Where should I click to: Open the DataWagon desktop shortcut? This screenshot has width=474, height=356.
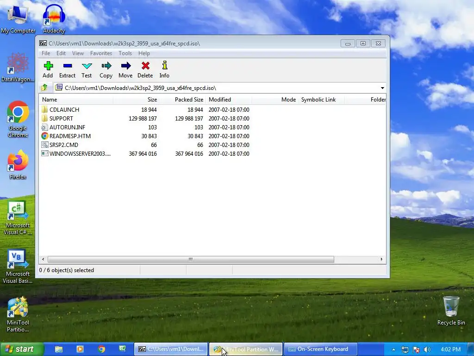pos(18,67)
